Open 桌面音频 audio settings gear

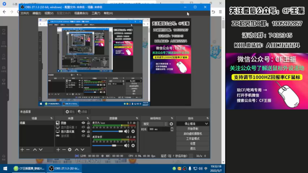point(133,146)
